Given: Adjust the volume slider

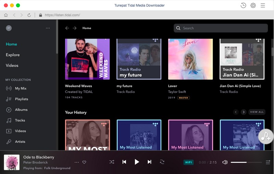Looking at the screenshot, I should [x=246, y=162].
